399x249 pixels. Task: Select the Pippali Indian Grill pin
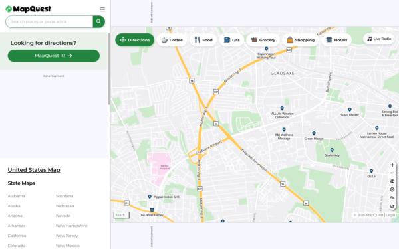coord(150,197)
